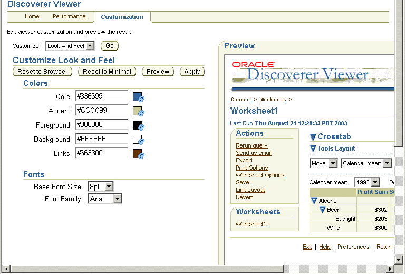The height and width of the screenshot is (274, 405).
Task: Click the Budlight row label
Action: (345, 219)
